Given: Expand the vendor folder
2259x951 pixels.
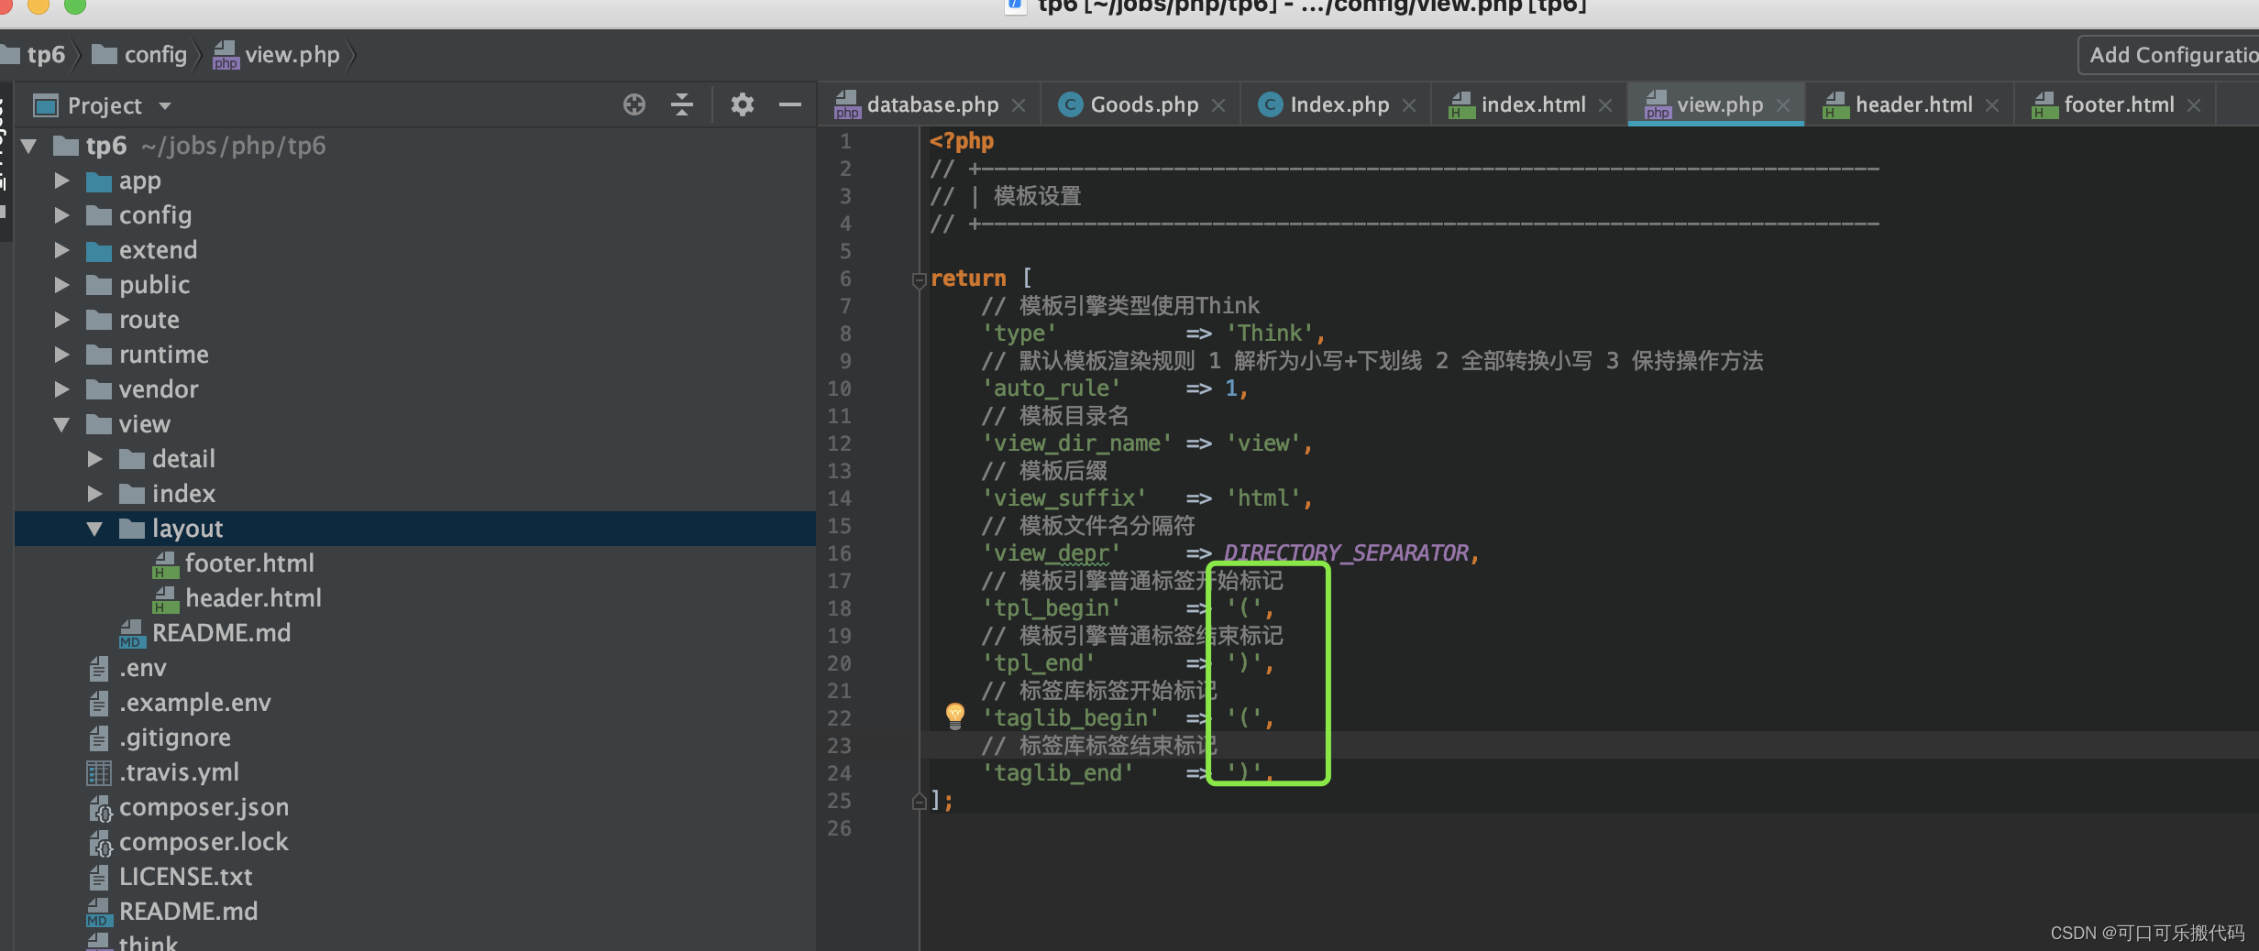Looking at the screenshot, I should coord(61,389).
